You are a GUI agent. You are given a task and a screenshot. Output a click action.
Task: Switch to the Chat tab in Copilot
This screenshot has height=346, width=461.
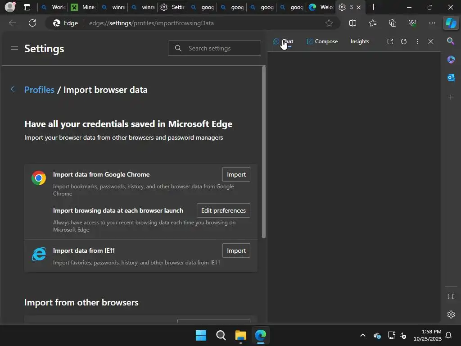[x=283, y=41]
